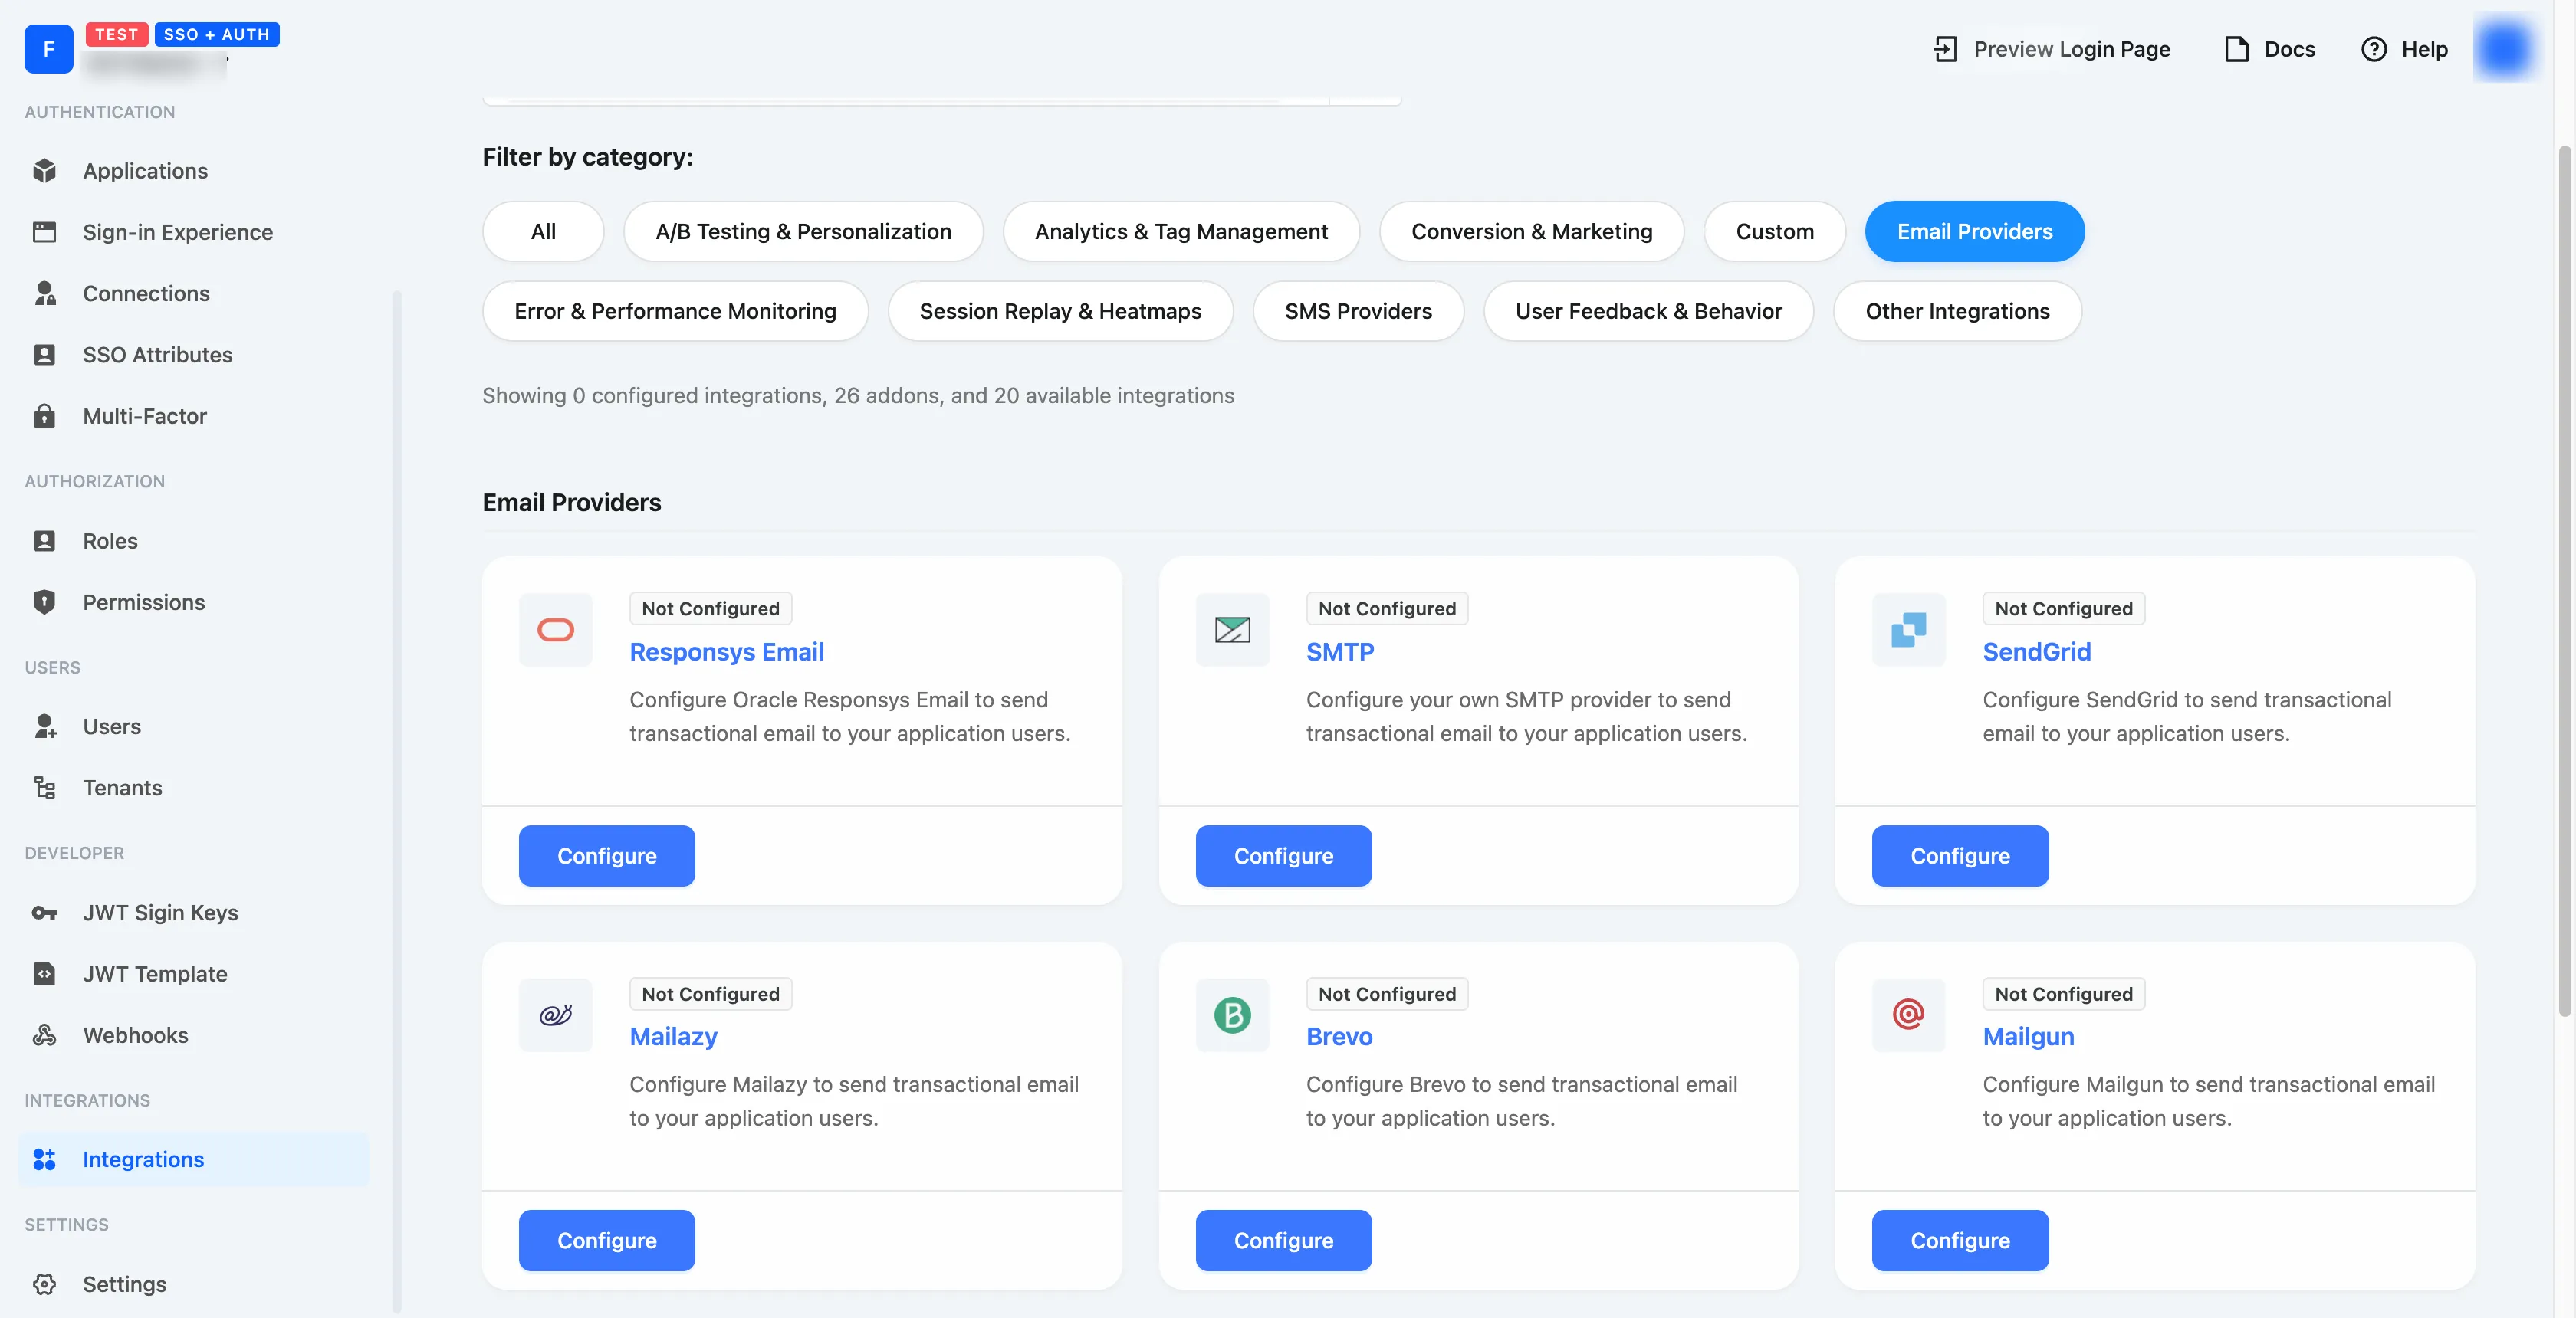
Task: Open the Mailazy provider link
Action: 673,1036
